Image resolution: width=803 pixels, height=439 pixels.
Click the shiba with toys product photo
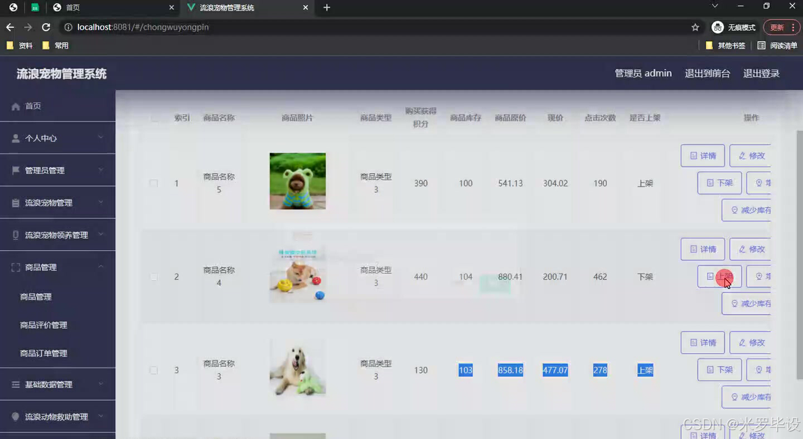click(298, 275)
